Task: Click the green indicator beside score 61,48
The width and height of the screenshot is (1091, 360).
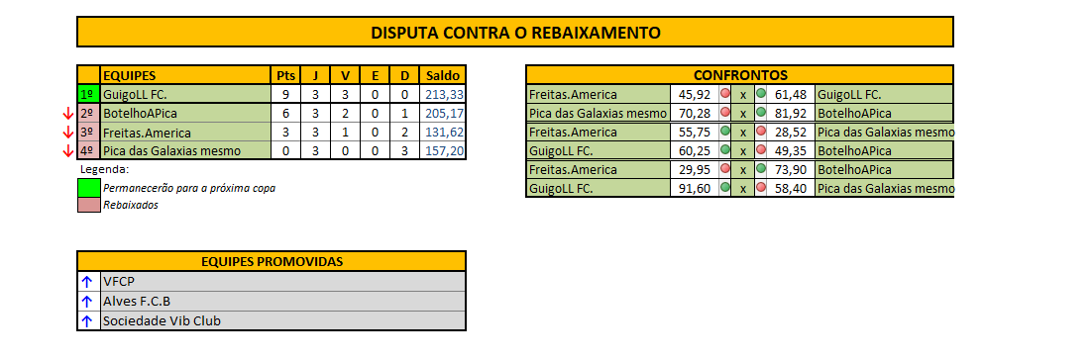Action: pos(760,94)
